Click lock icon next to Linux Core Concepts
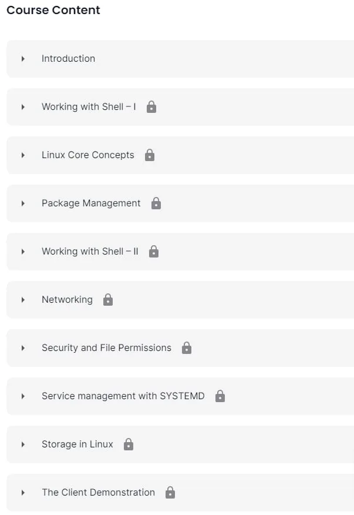354x515 pixels. pyautogui.click(x=150, y=155)
